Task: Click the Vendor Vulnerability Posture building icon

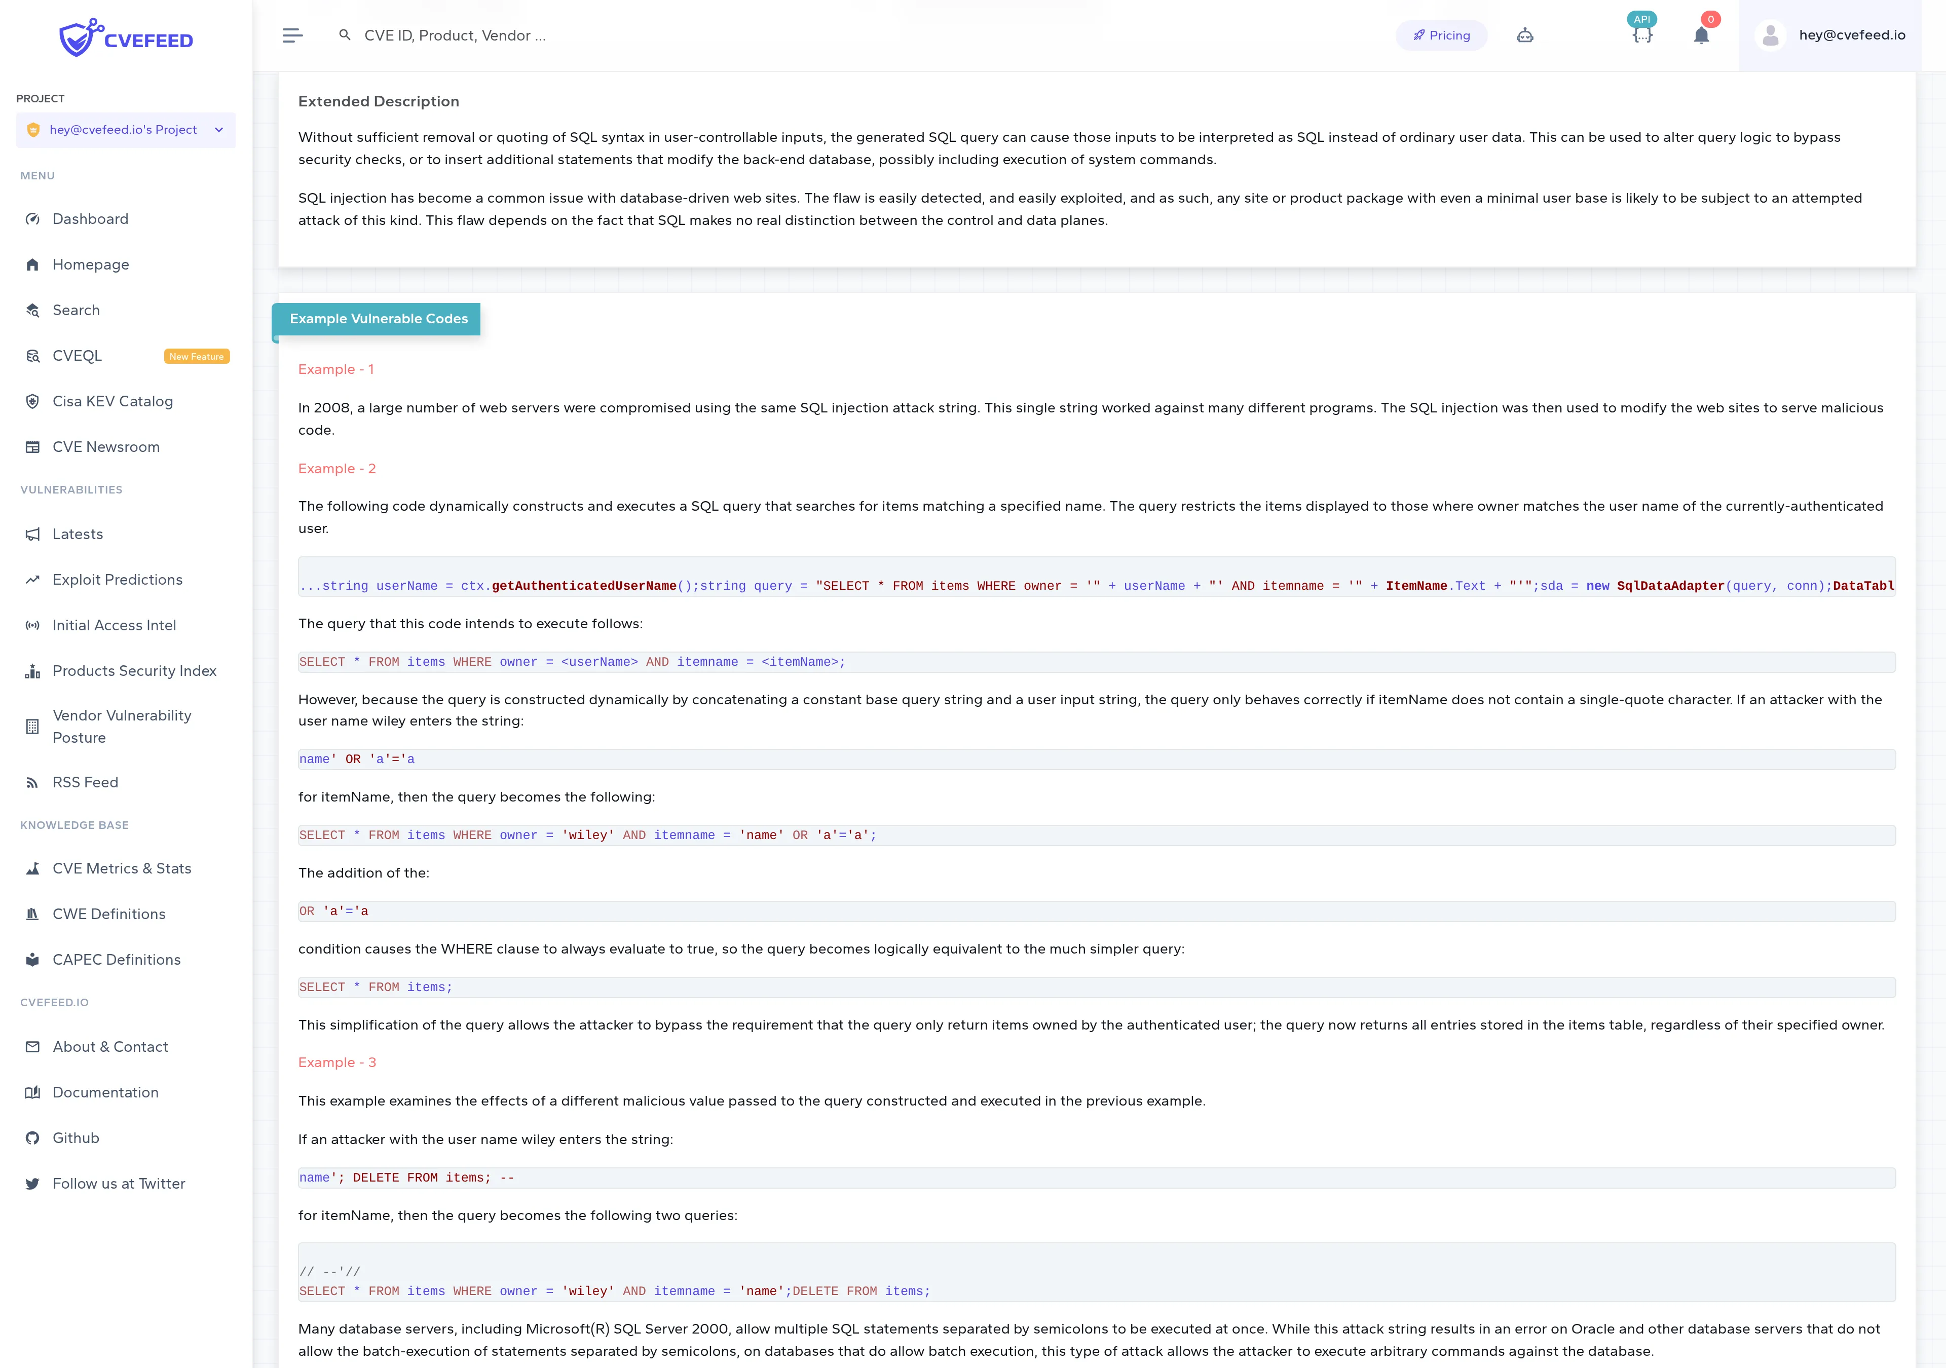Action: coord(32,727)
